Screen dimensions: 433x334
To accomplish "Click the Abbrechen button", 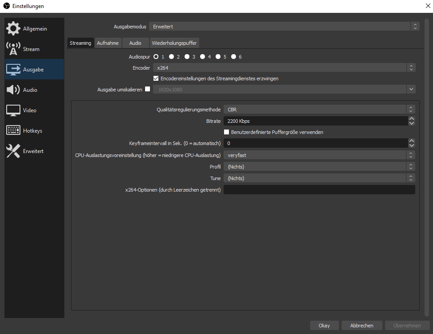I will (362, 326).
